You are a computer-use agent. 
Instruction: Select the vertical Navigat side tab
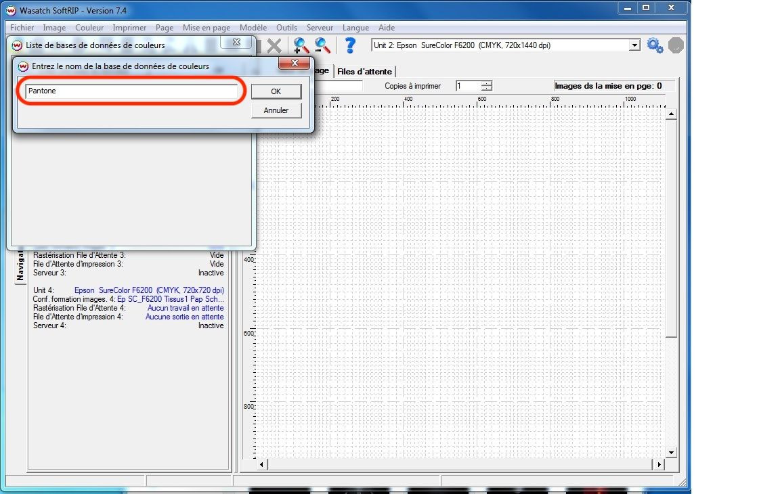point(20,265)
